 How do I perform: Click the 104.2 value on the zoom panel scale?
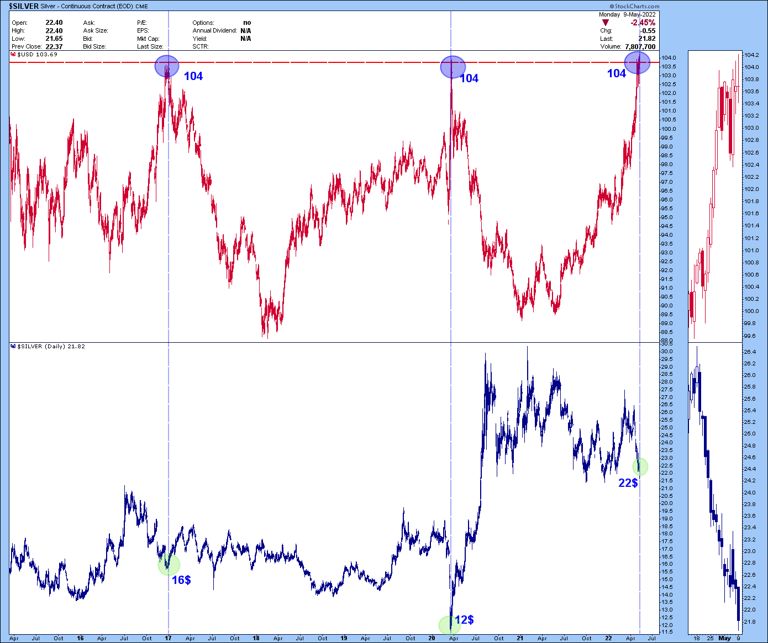(751, 55)
